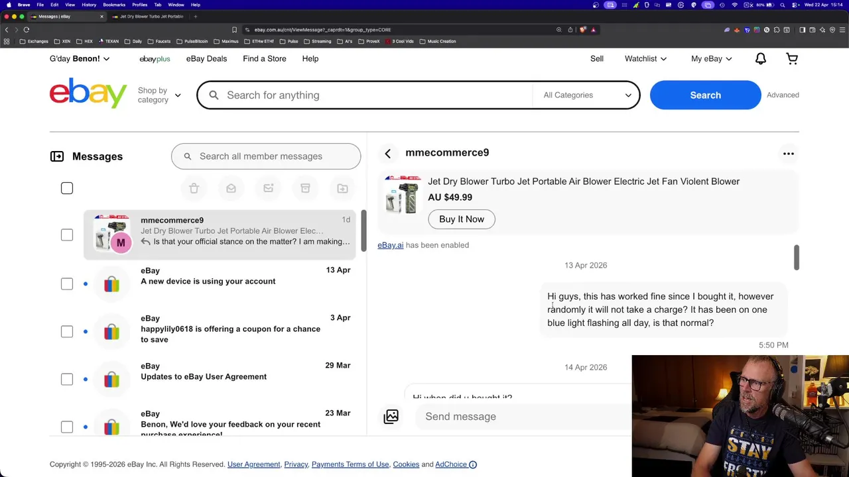
Task: Open the User Agreement footer link
Action: 254,464
